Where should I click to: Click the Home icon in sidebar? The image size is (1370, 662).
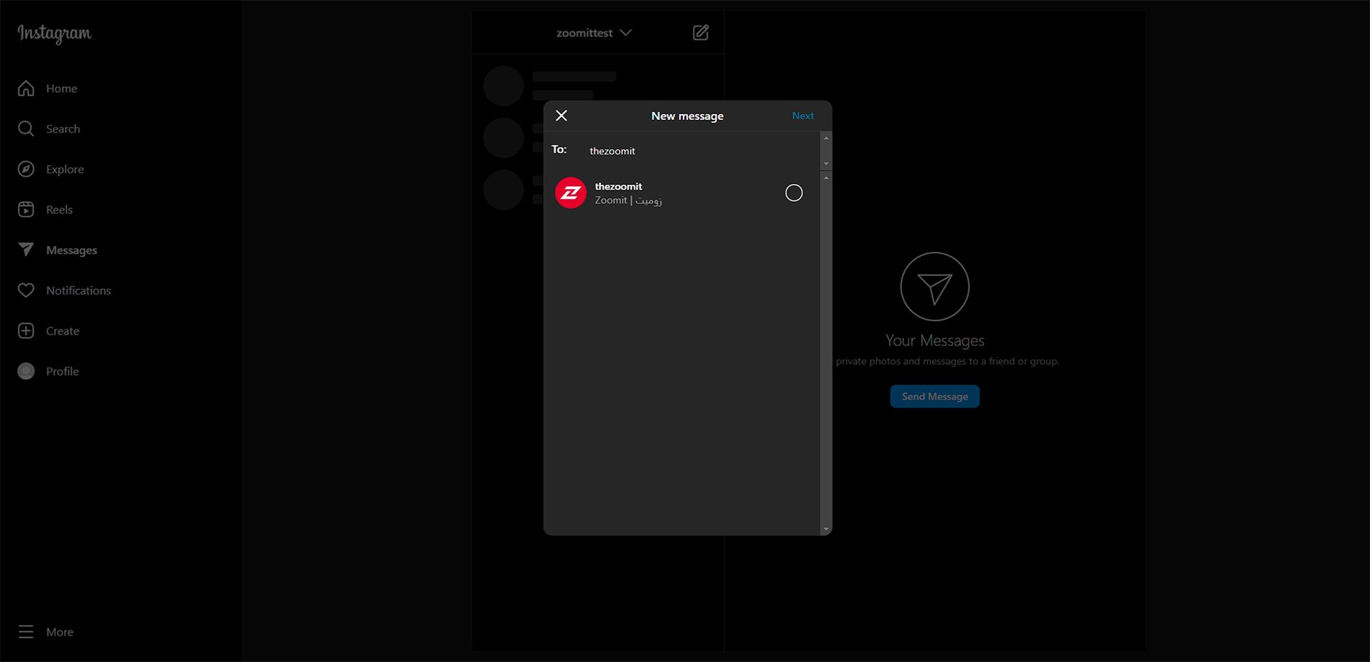point(26,88)
